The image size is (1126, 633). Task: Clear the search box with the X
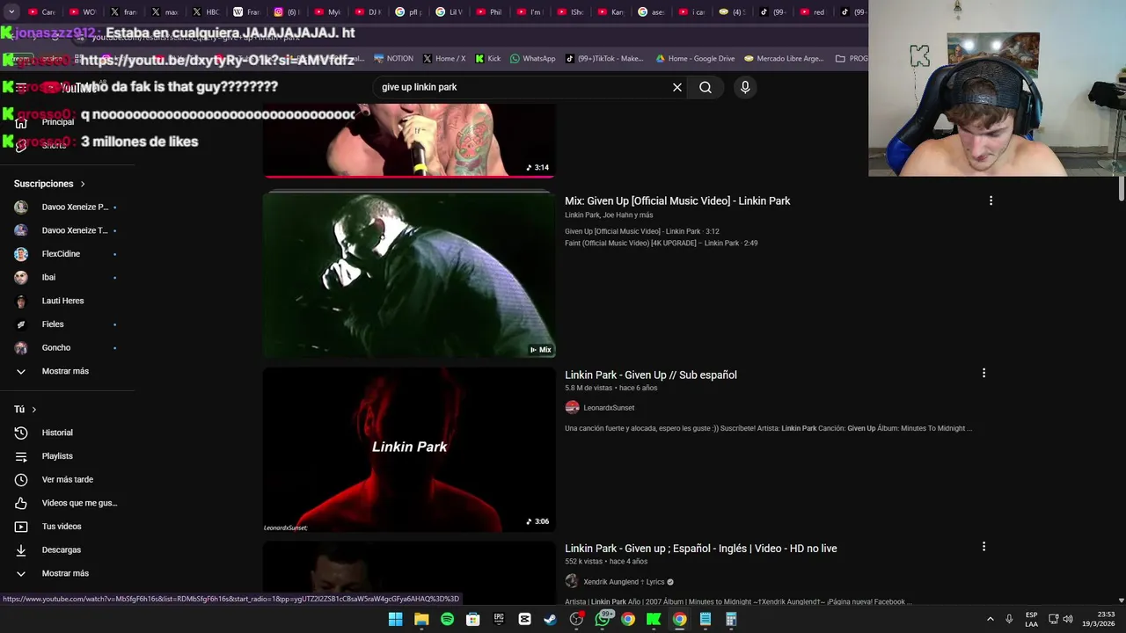point(677,87)
